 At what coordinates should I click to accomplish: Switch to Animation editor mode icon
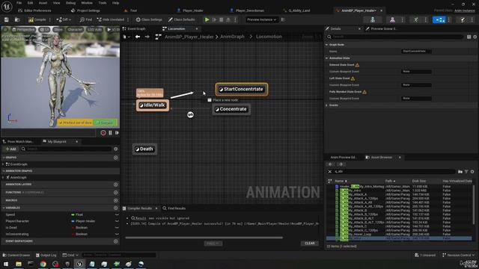[416, 20]
